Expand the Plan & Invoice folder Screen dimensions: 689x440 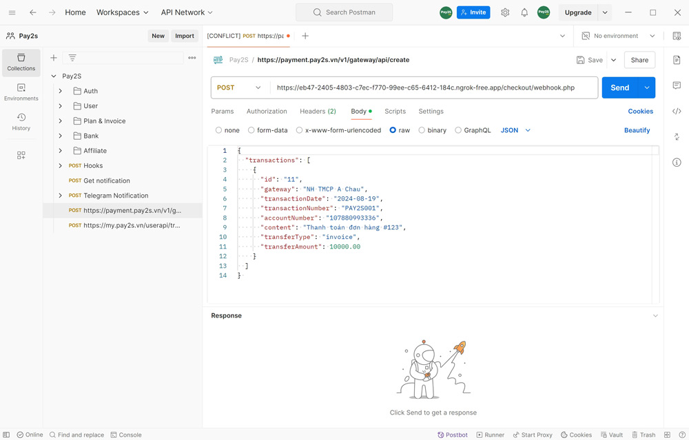click(61, 121)
